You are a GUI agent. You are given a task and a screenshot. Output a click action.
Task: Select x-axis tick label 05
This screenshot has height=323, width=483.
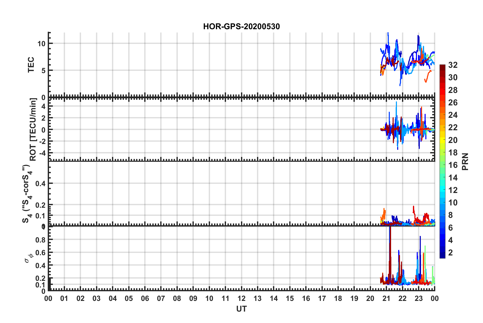click(x=129, y=298)
